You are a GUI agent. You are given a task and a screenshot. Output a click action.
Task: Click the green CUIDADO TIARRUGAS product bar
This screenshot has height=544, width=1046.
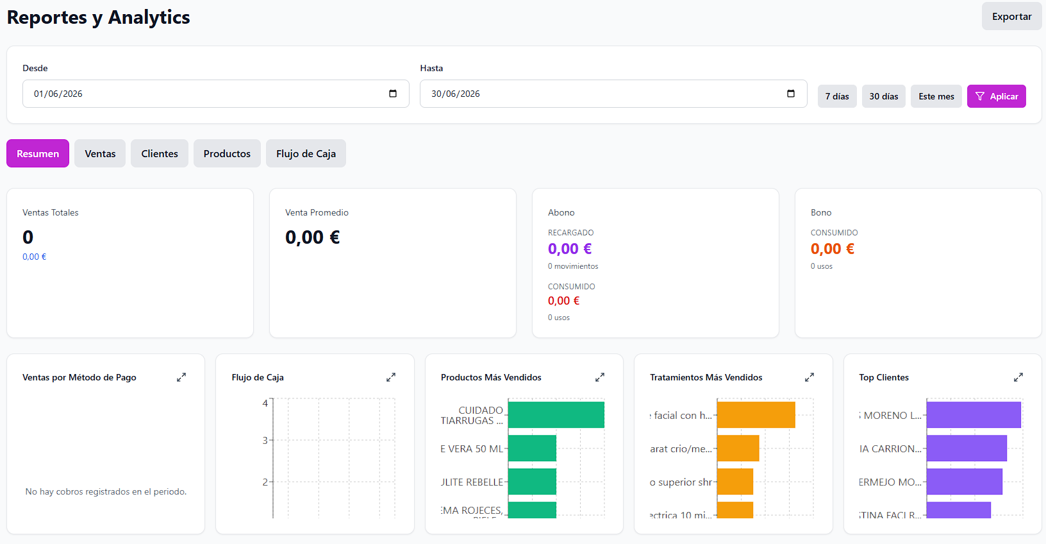click(x=556, y=415)
